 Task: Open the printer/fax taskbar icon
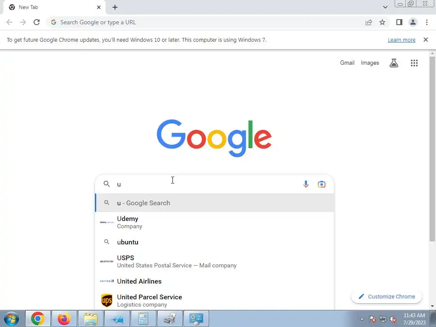(169, 318)
